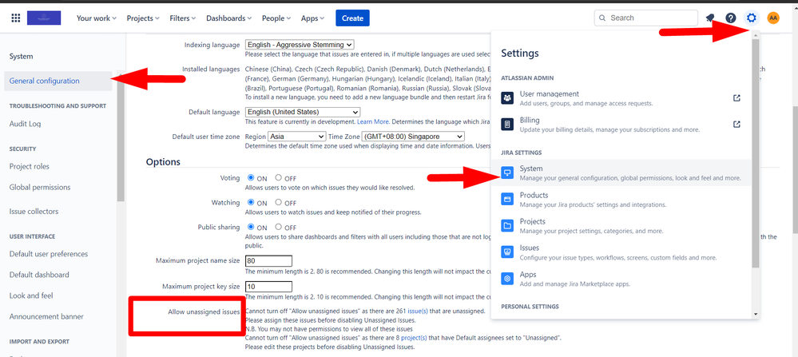The image size is (798, 357).
Task: Set Public sharing to ON
Action: coord(251,227)
